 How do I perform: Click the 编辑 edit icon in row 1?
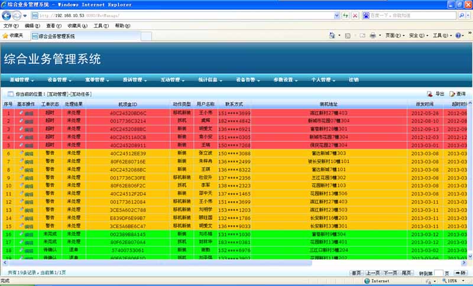pyautogui.click(x=22, y=113)
